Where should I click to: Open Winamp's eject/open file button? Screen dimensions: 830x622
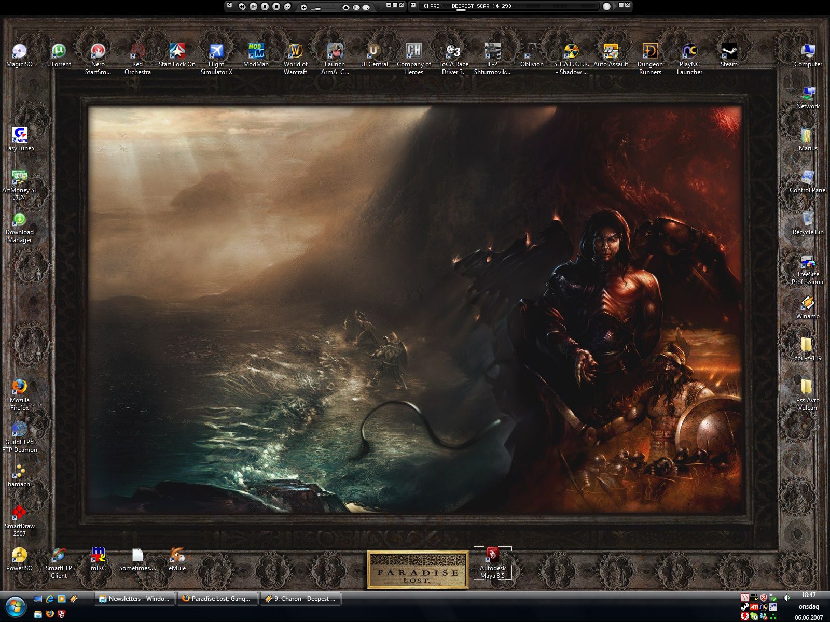click(x=346, y=7)
